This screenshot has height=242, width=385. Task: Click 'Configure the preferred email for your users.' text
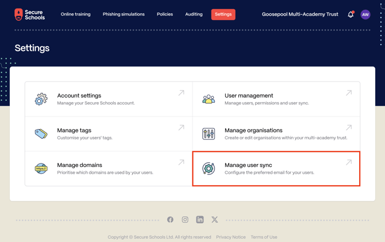(269, 173)
